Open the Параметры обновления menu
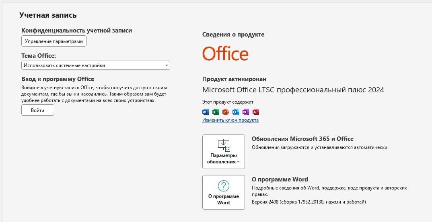Image resolution: width=432 pixels, height=222 pixels. pyautogui.click(x=223, y=152)
